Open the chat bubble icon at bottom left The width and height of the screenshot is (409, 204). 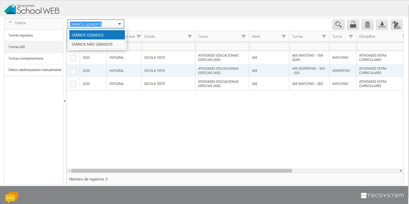(12, 197)
